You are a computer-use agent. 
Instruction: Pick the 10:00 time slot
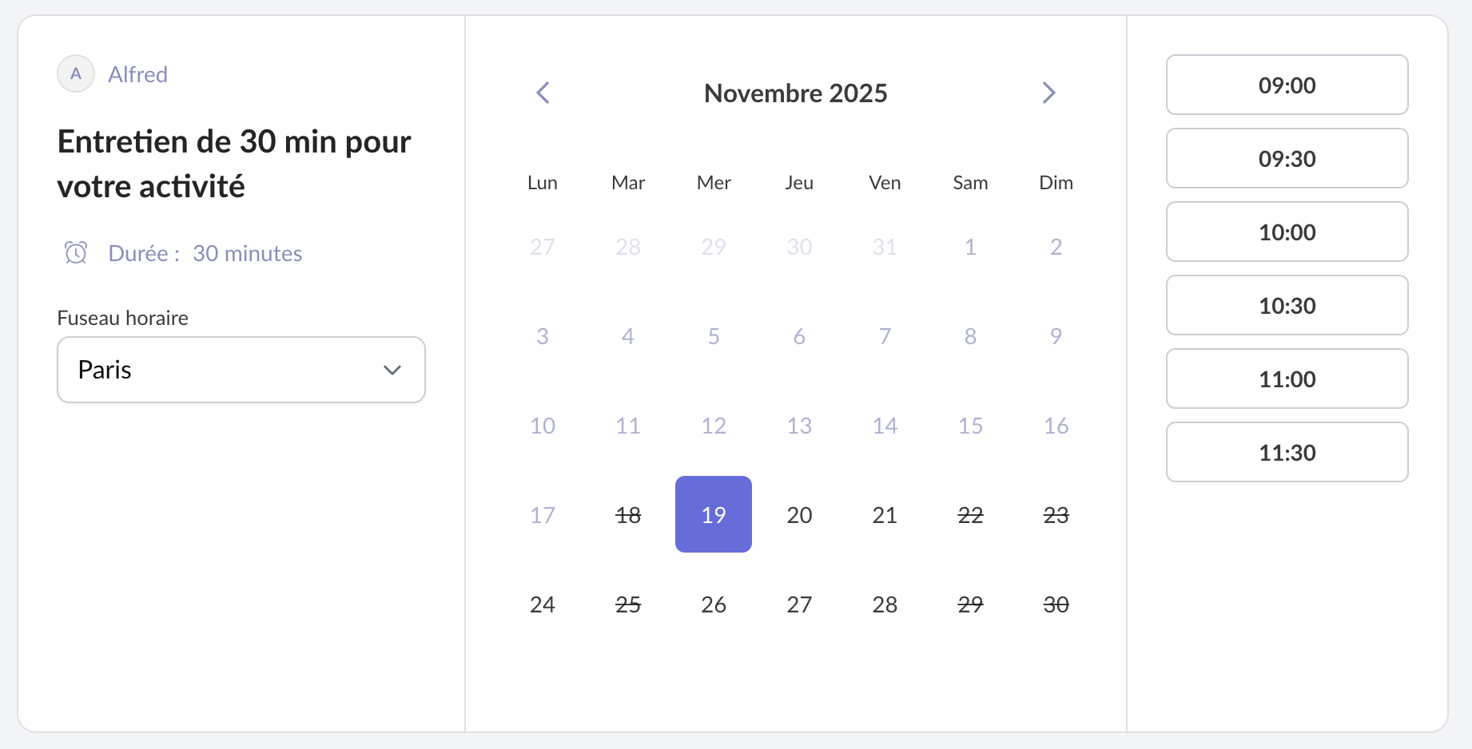(1287, 232)
